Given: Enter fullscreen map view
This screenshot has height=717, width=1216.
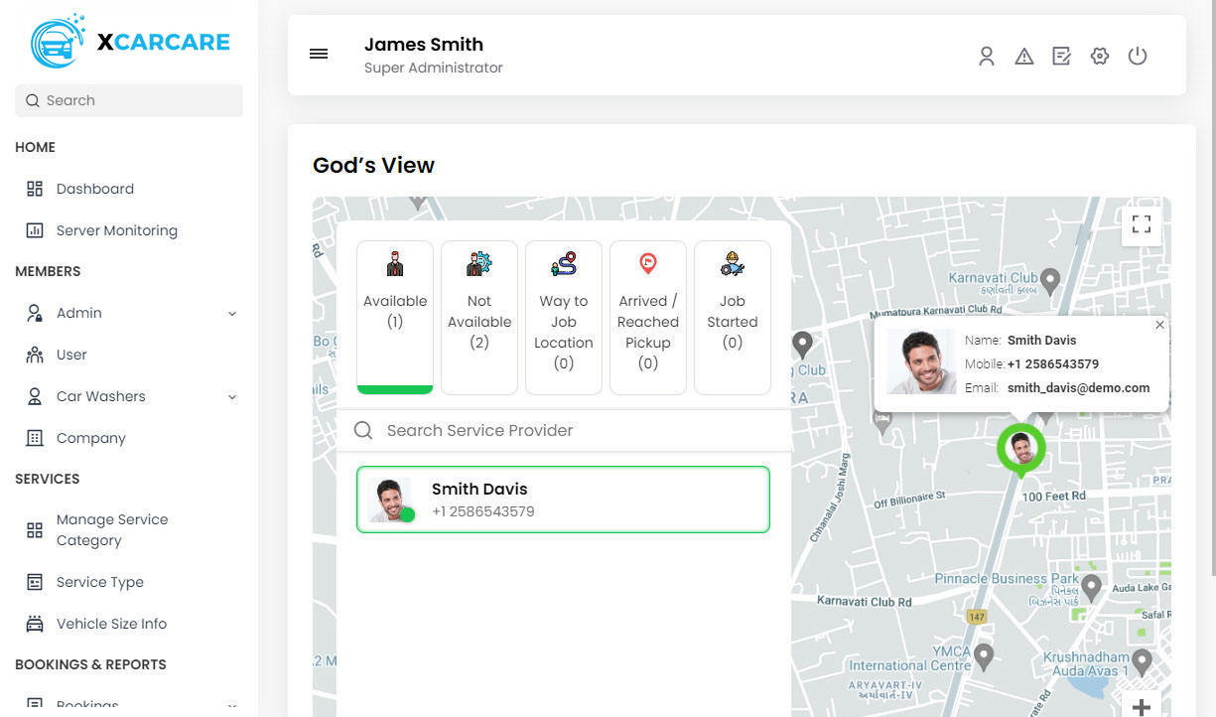Looking at the screenshot, I should coord(1141,224).
